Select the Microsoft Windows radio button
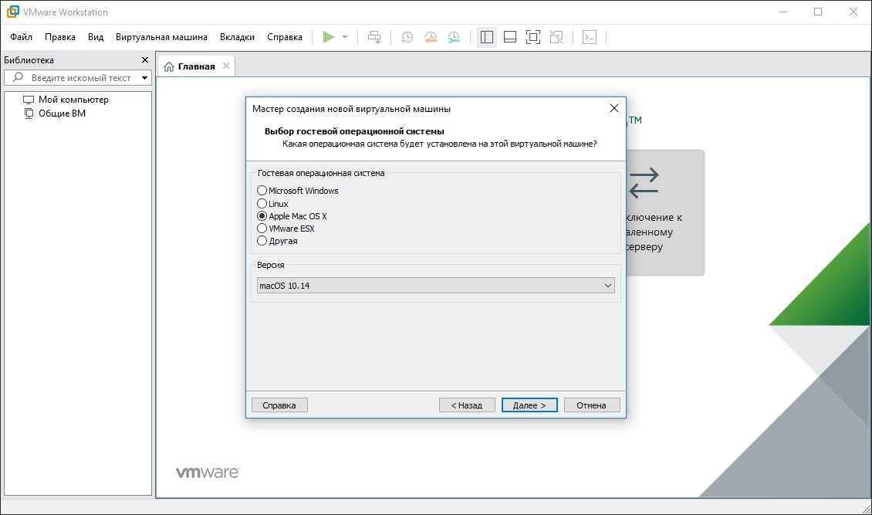872x515 pixels. pos(262,191)
